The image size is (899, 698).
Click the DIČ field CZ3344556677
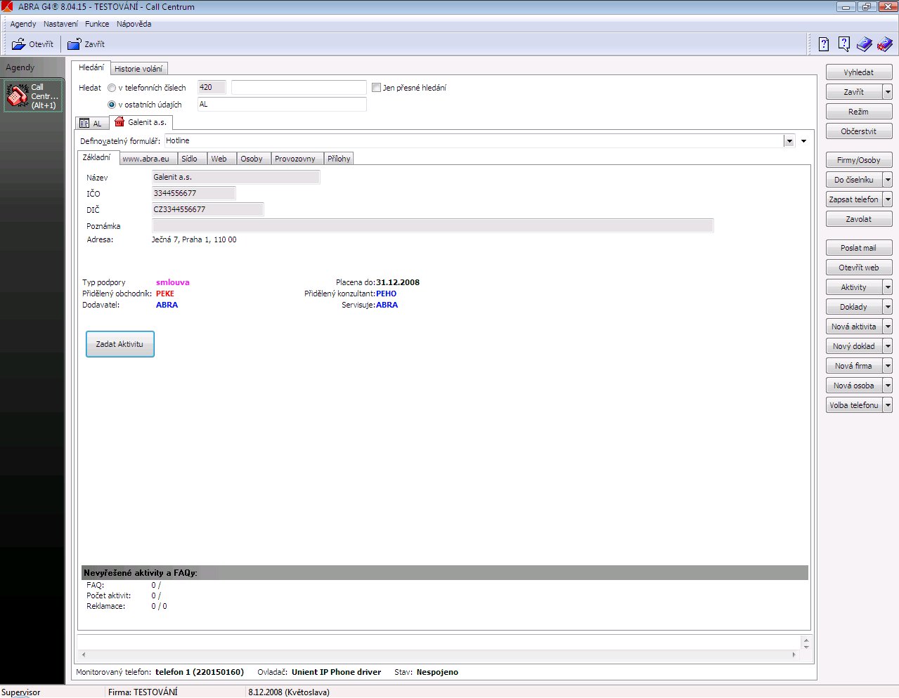(208, 209)
